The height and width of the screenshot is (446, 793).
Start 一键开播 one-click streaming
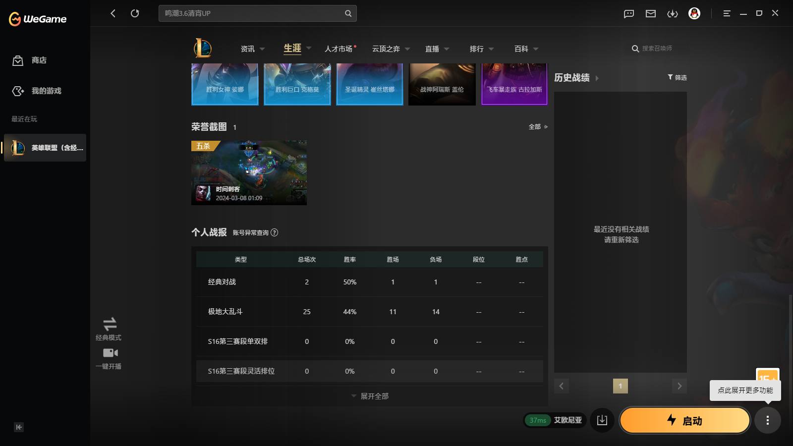tap(109, 358)
